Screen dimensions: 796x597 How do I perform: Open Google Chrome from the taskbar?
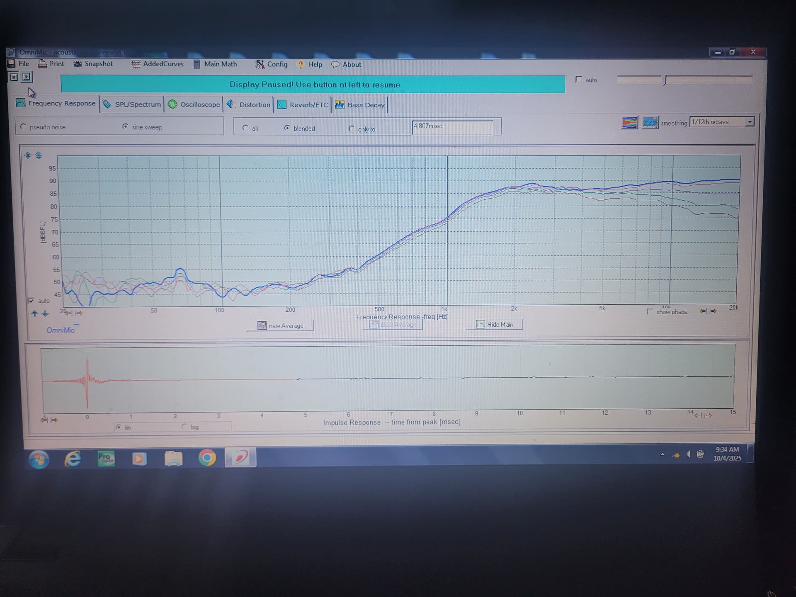tap(207, 458)
